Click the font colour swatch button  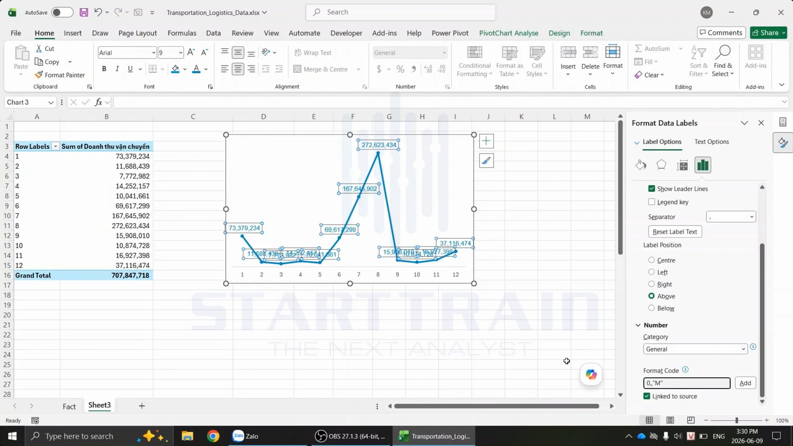[x=196, y=69]
